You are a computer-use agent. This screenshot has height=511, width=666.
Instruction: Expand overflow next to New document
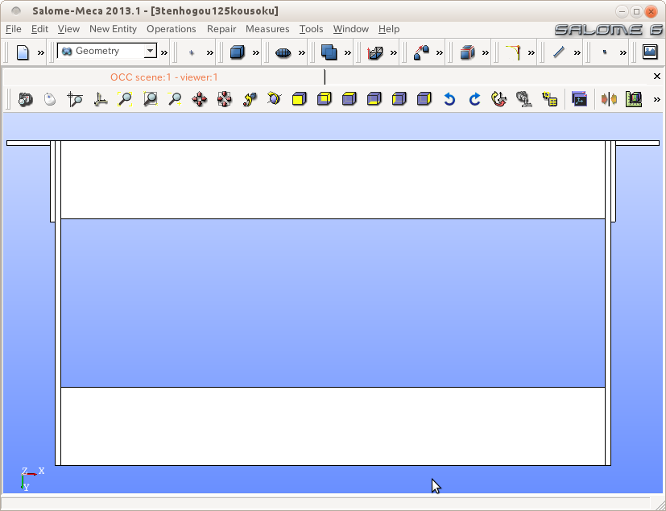41,52
